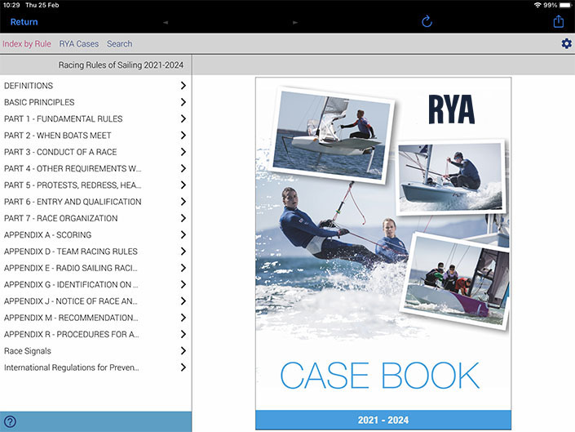Select PART 4 - OTHER REQUIREMENTS text
575x432 pixels.
pyautogui.click(x=73, y=168)
